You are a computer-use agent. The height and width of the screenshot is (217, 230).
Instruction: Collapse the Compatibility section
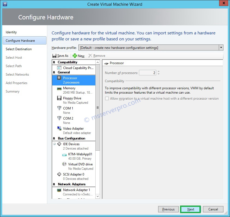[x=54, y=62]
